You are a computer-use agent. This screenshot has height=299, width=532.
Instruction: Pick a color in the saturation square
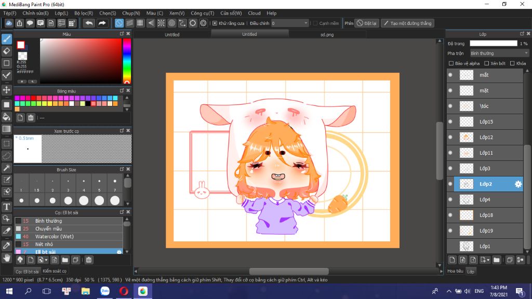point(81,61)
